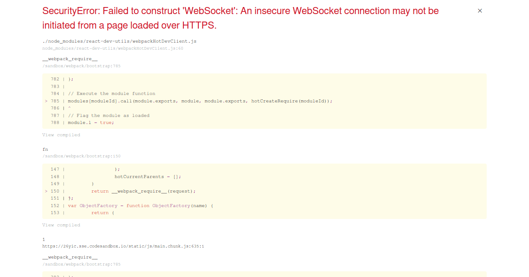Click the 'var ObjectFactory' code line
This screenshot has width=529, height=277.
(x=140, y=206)
